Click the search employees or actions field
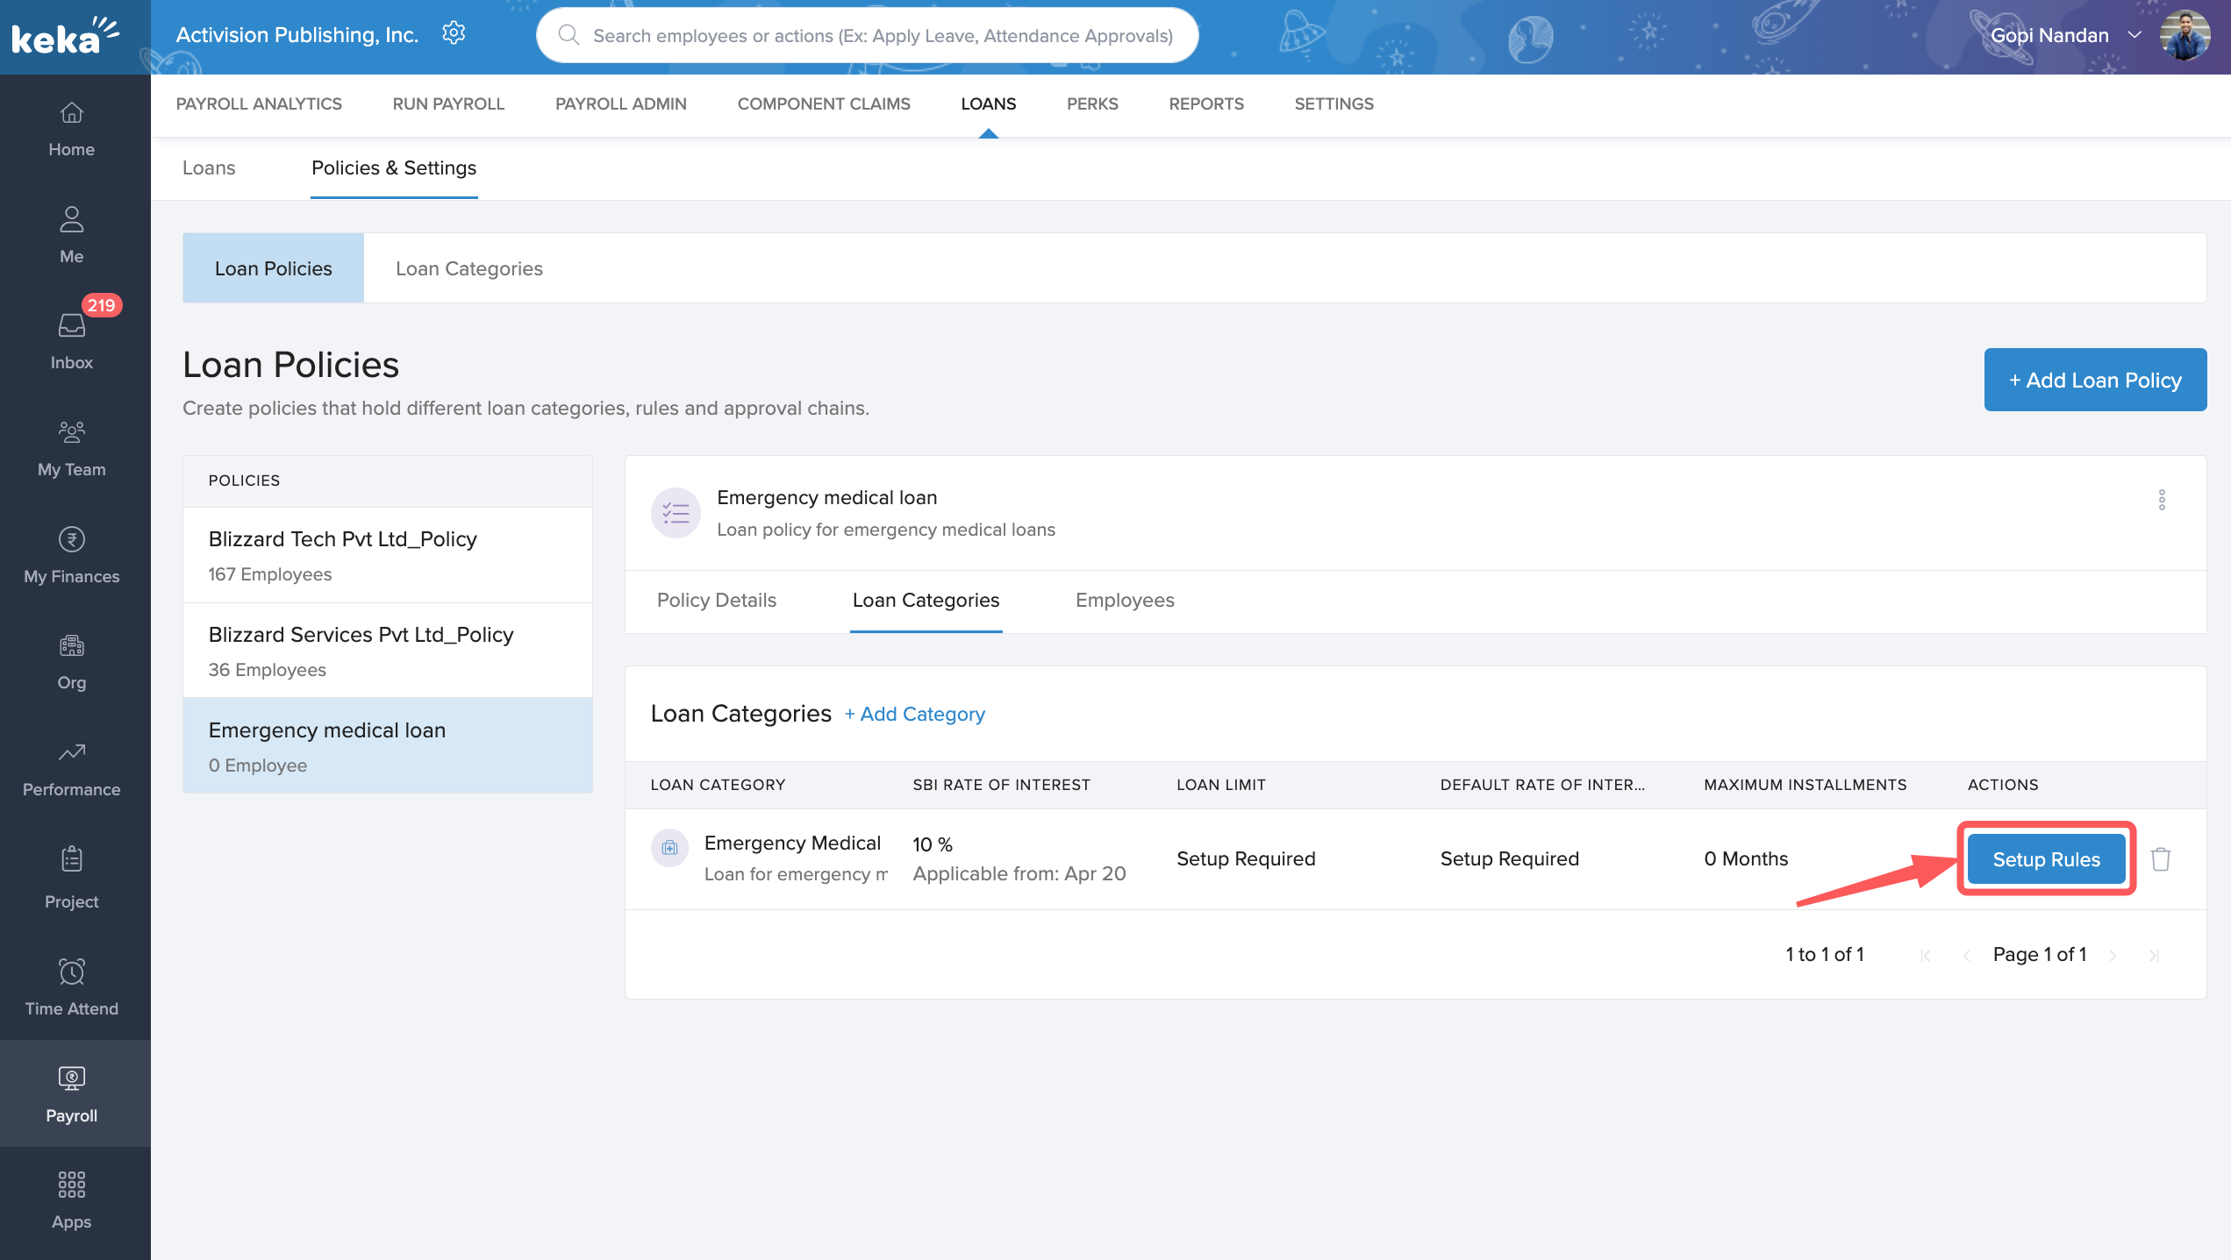Screen dimensions: 2231x1260 (882, 35)
